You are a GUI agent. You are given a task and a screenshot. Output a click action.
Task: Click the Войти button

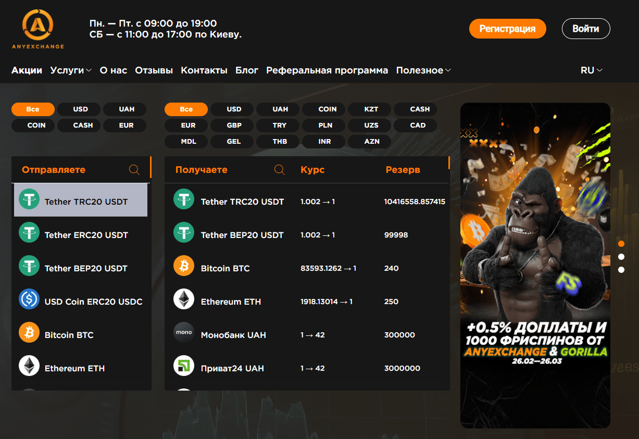point(585,29)
